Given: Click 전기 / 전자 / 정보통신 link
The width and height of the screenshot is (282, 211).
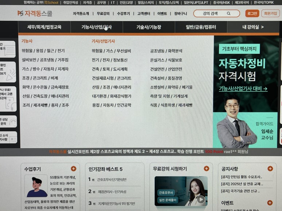Looking at the screenshot, I should 109,60.
